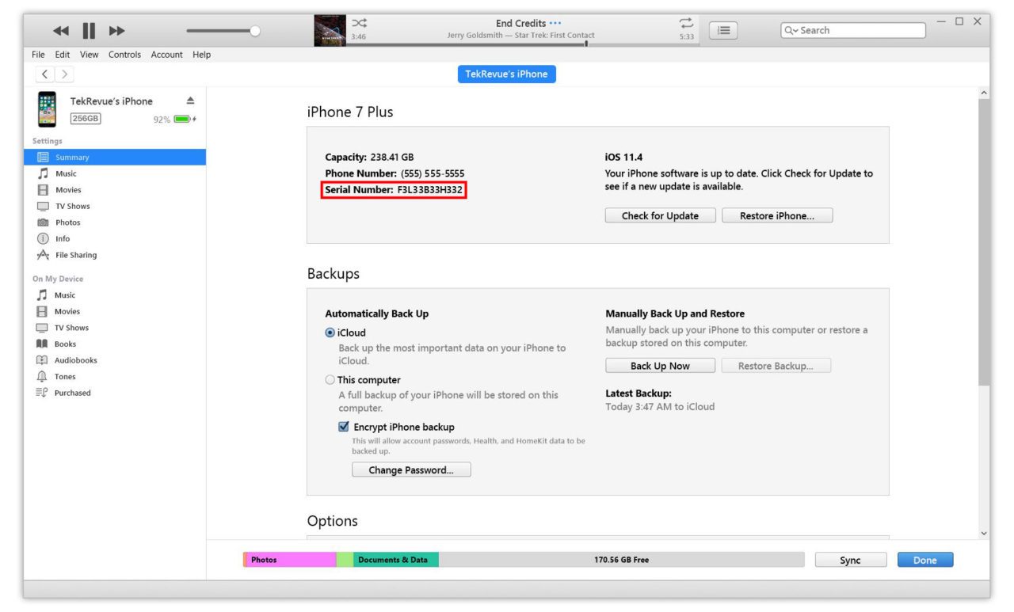Adjust the volume slider knob
Screen dimensions: 1014x612
pyautogui.click(x=254, y=31)
